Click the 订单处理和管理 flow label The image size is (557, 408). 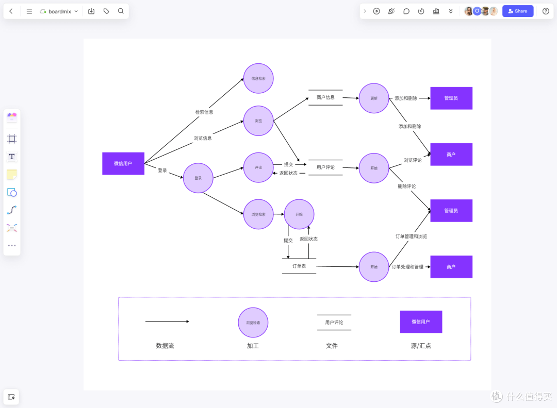coord(407,267)
